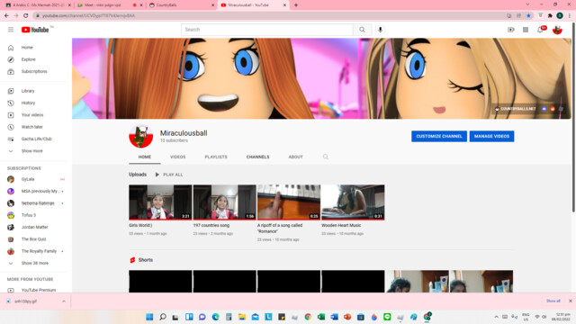This screenshot has width=576, height=324.
Task: Switch to PLAYLISTS channel tab
Action: coord(216,157)
